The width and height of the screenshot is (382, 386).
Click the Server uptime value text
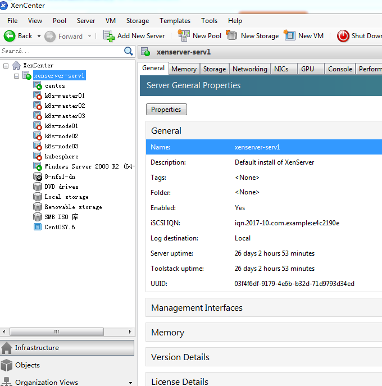tap(275, 253)
